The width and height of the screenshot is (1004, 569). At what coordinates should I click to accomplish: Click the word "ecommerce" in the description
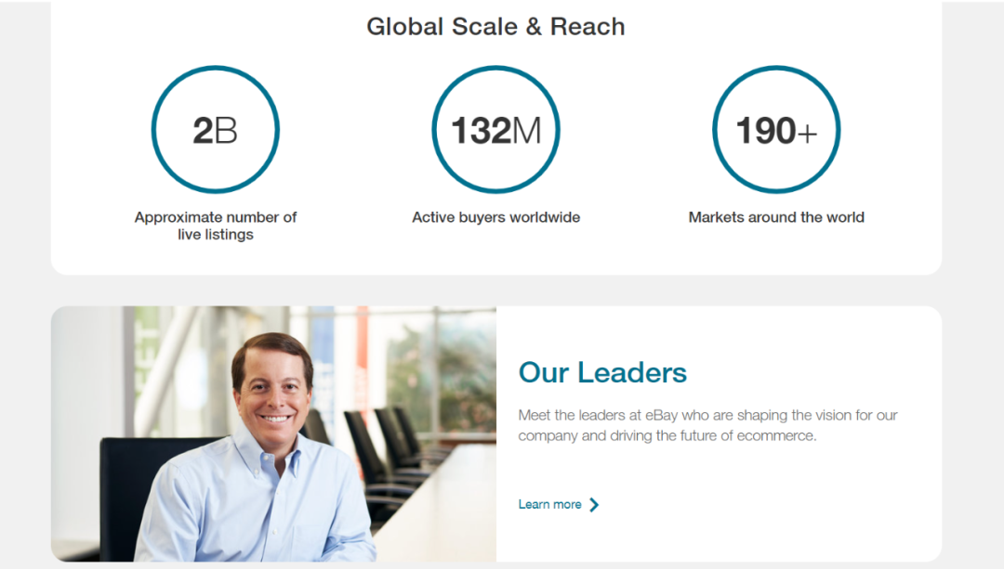pos(776,435)
